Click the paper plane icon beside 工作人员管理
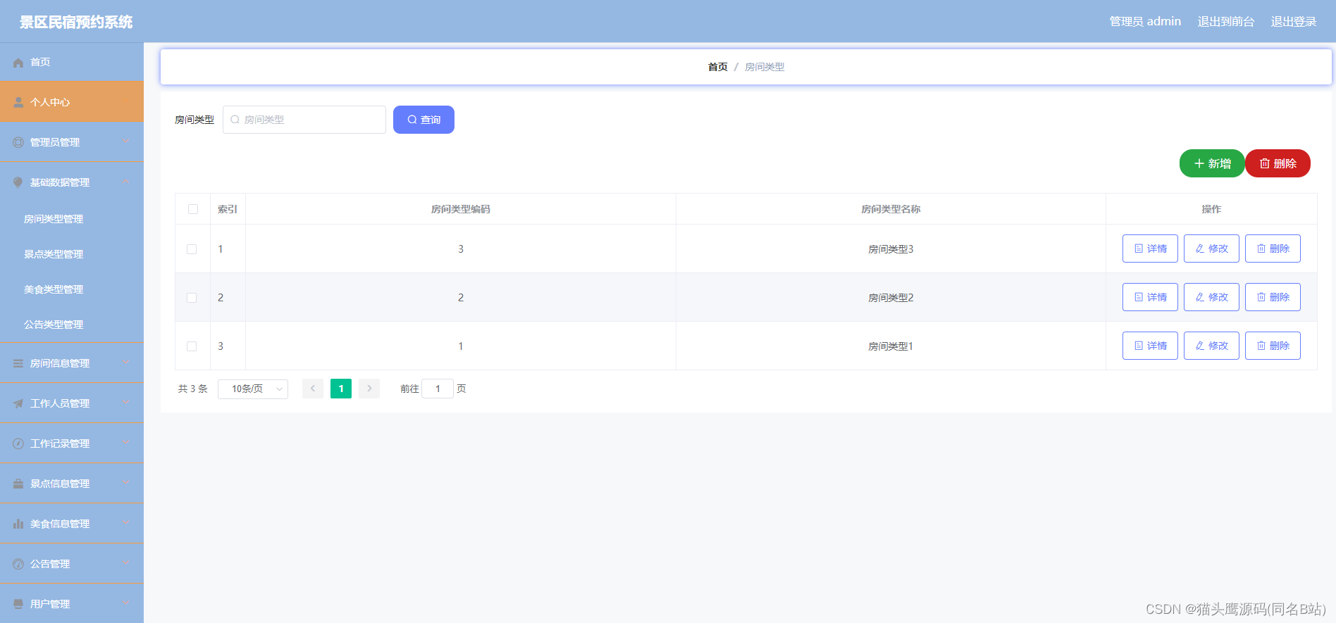 pos(18,403)
